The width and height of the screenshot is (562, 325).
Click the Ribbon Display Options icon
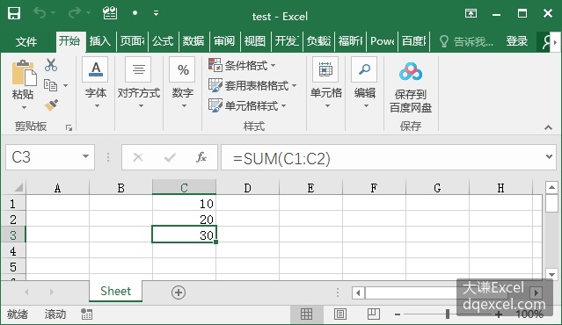[x=471, y=13]
